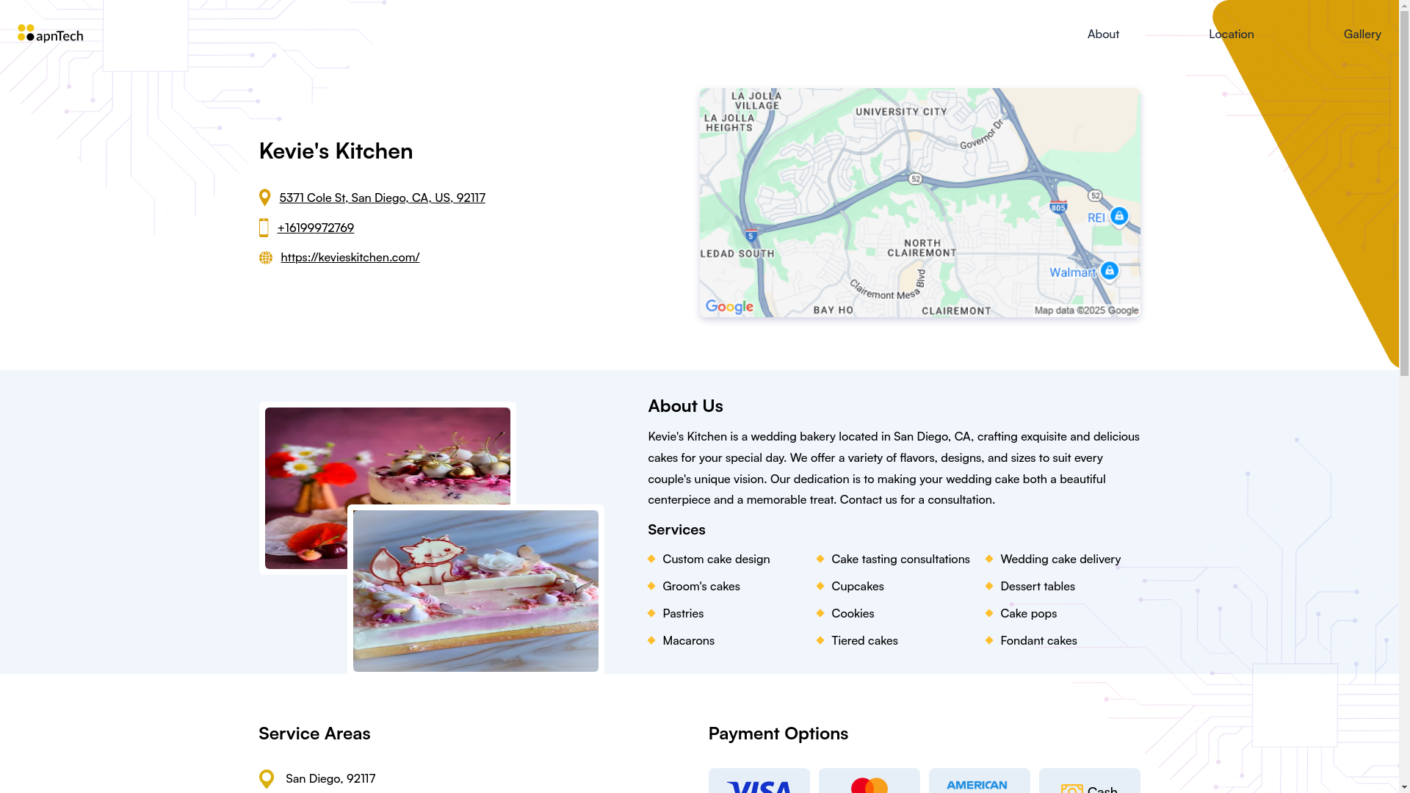Click the Map data ©2025 Google attribution

tap(1086, 311)
